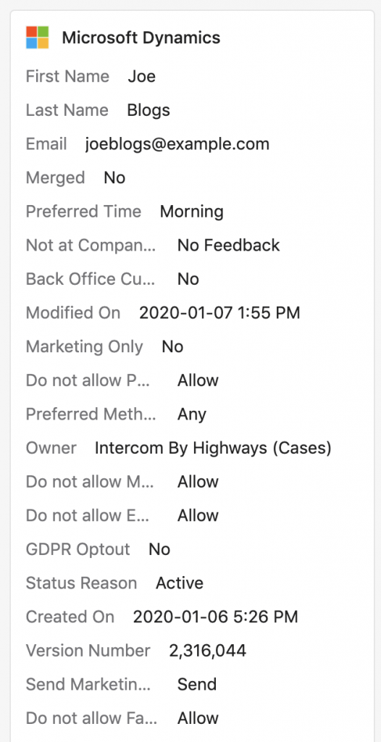The image size is (381, 742).
Task: Click the GDPR Optout field label
Action: coord(78,549)
